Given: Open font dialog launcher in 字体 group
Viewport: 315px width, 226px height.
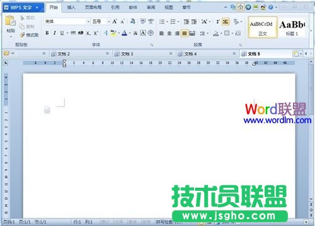Looking at the screenshot, I should pos(152,45).
